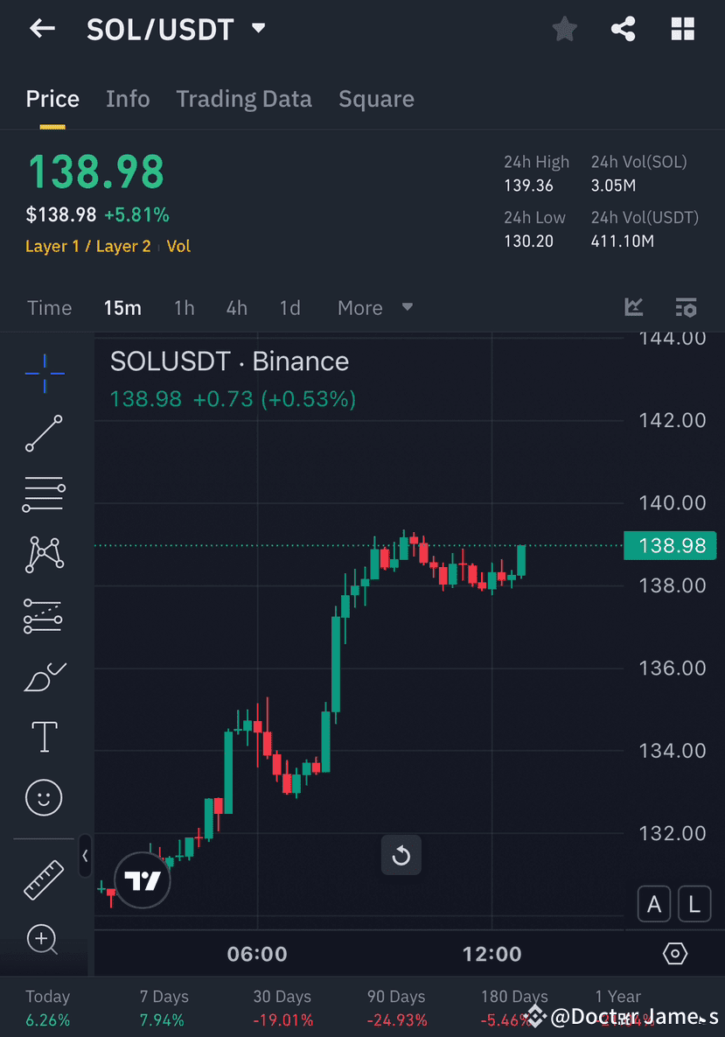Switch to the Trading Data tab
725x1037 pixels.
tap(243, 99)
